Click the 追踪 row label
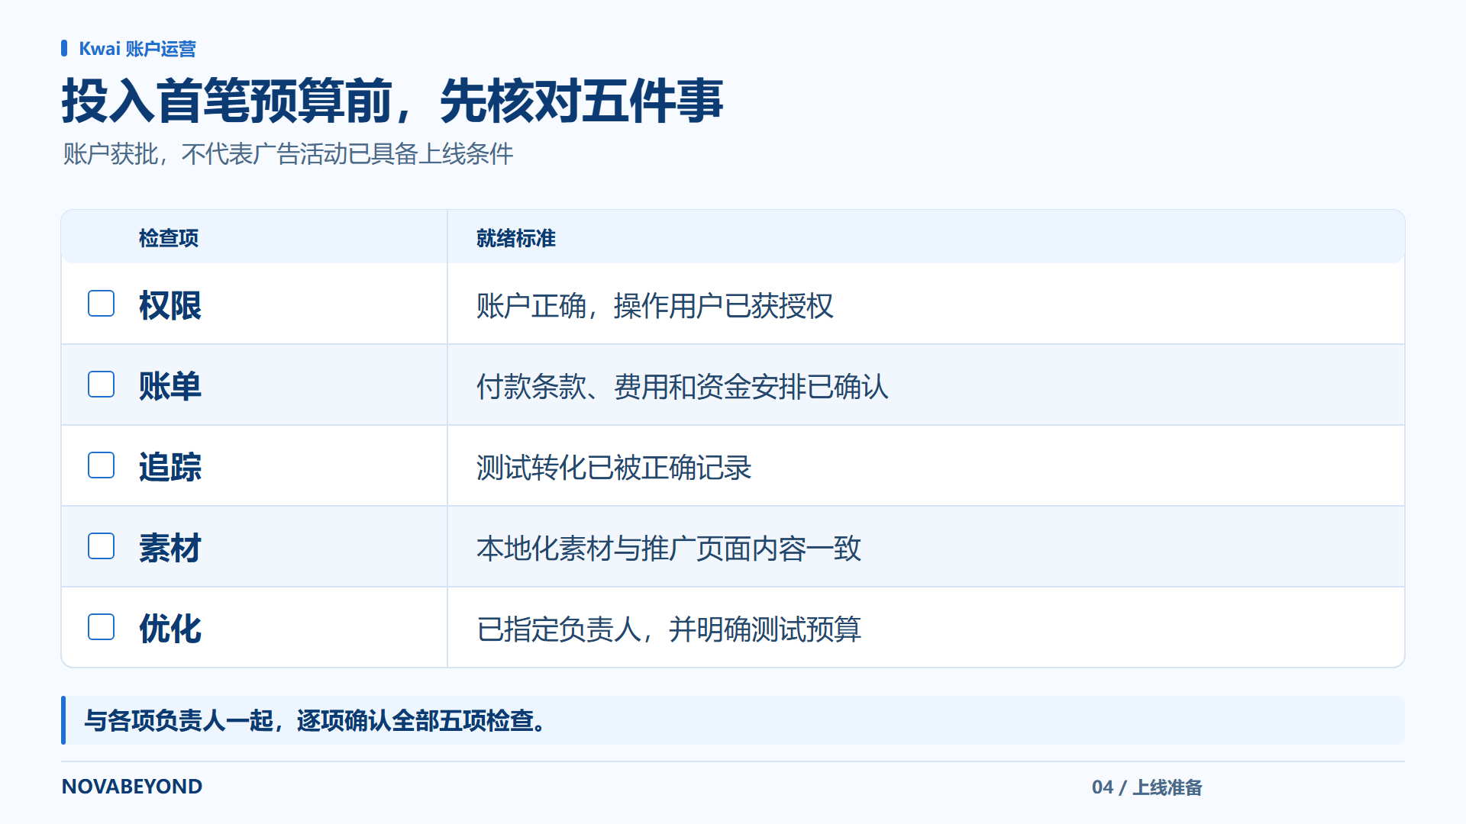Viewport: 1466px width, 824px height. (170, 467)
